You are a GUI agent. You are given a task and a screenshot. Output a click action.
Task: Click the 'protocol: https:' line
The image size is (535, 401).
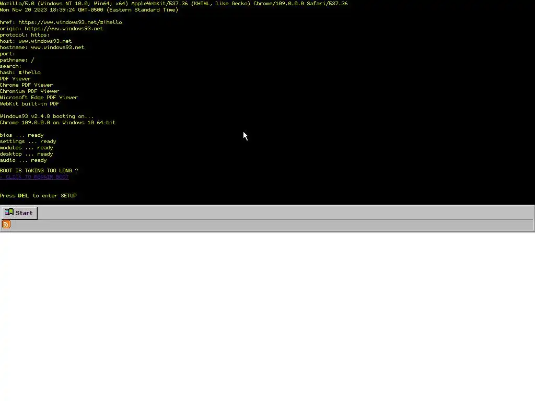[25, 35]
